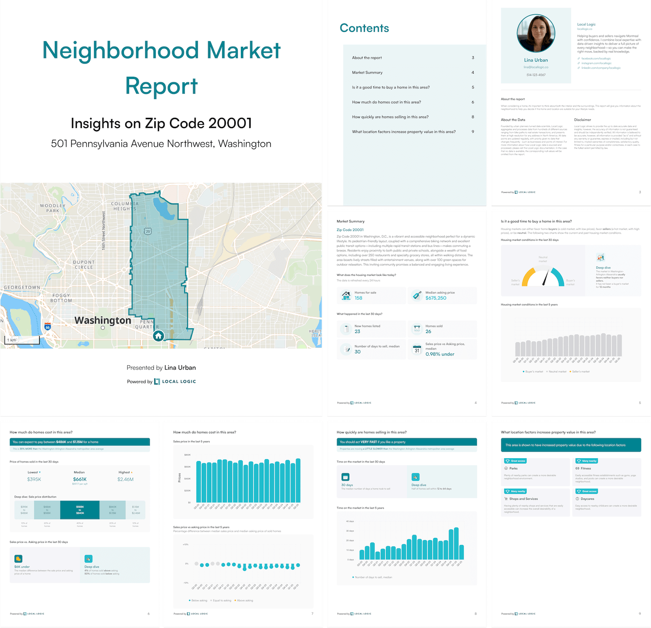Click the '1 km' map scale bar
The width and height of the screenshot is (651, 628).
click(x=22, y=340)
